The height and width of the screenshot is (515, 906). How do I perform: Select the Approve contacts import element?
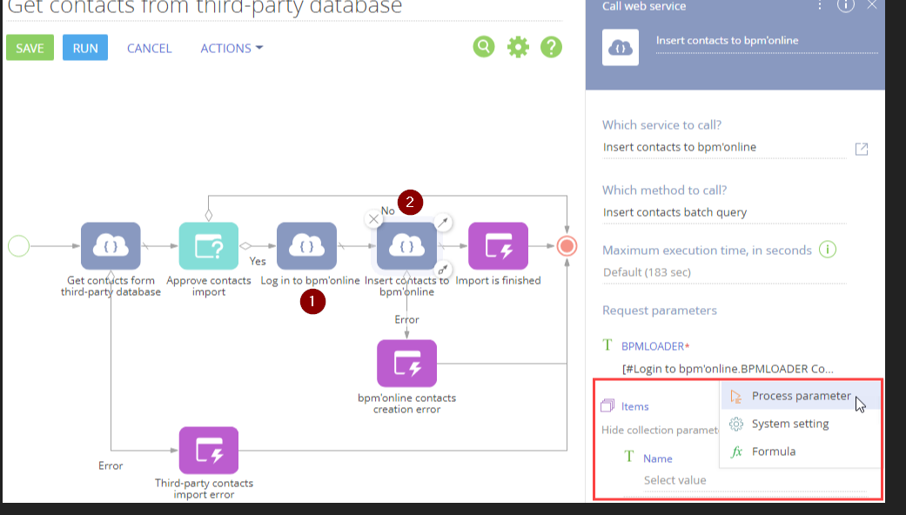tap(209, 246)
